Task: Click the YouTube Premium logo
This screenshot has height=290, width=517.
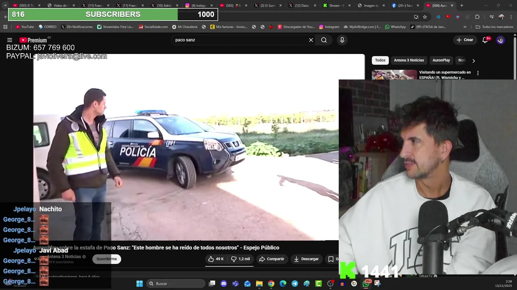Action: [x=33, y=40]
